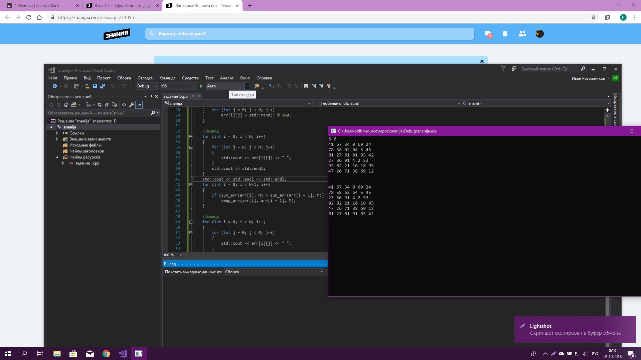Open Properties via the wrench icon
The height and width of the screenshot is (360, 641).
tap(132, 105)
